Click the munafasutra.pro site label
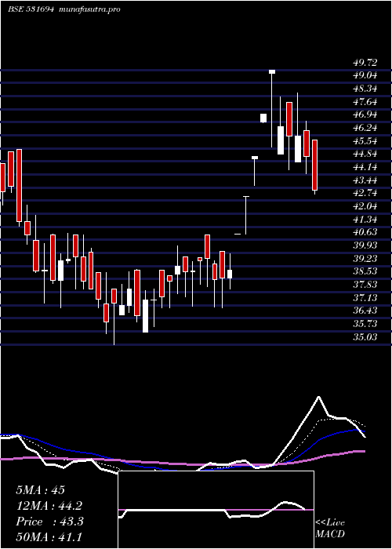Viewport: 392px width, 549px height. 90,9
